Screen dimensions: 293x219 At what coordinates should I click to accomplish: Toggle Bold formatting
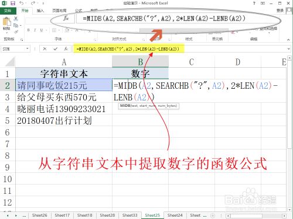[29, 30]
